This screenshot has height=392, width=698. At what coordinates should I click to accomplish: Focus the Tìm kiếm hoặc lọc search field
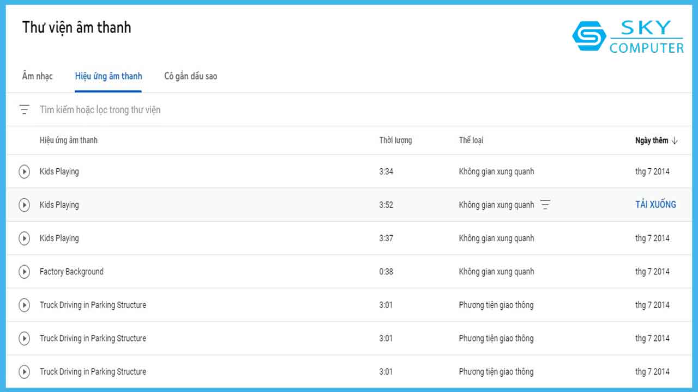[x=100, y=110]
